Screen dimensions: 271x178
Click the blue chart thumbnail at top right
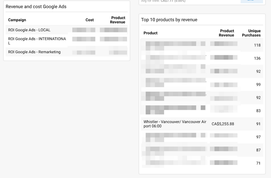(x=251, y=1)
